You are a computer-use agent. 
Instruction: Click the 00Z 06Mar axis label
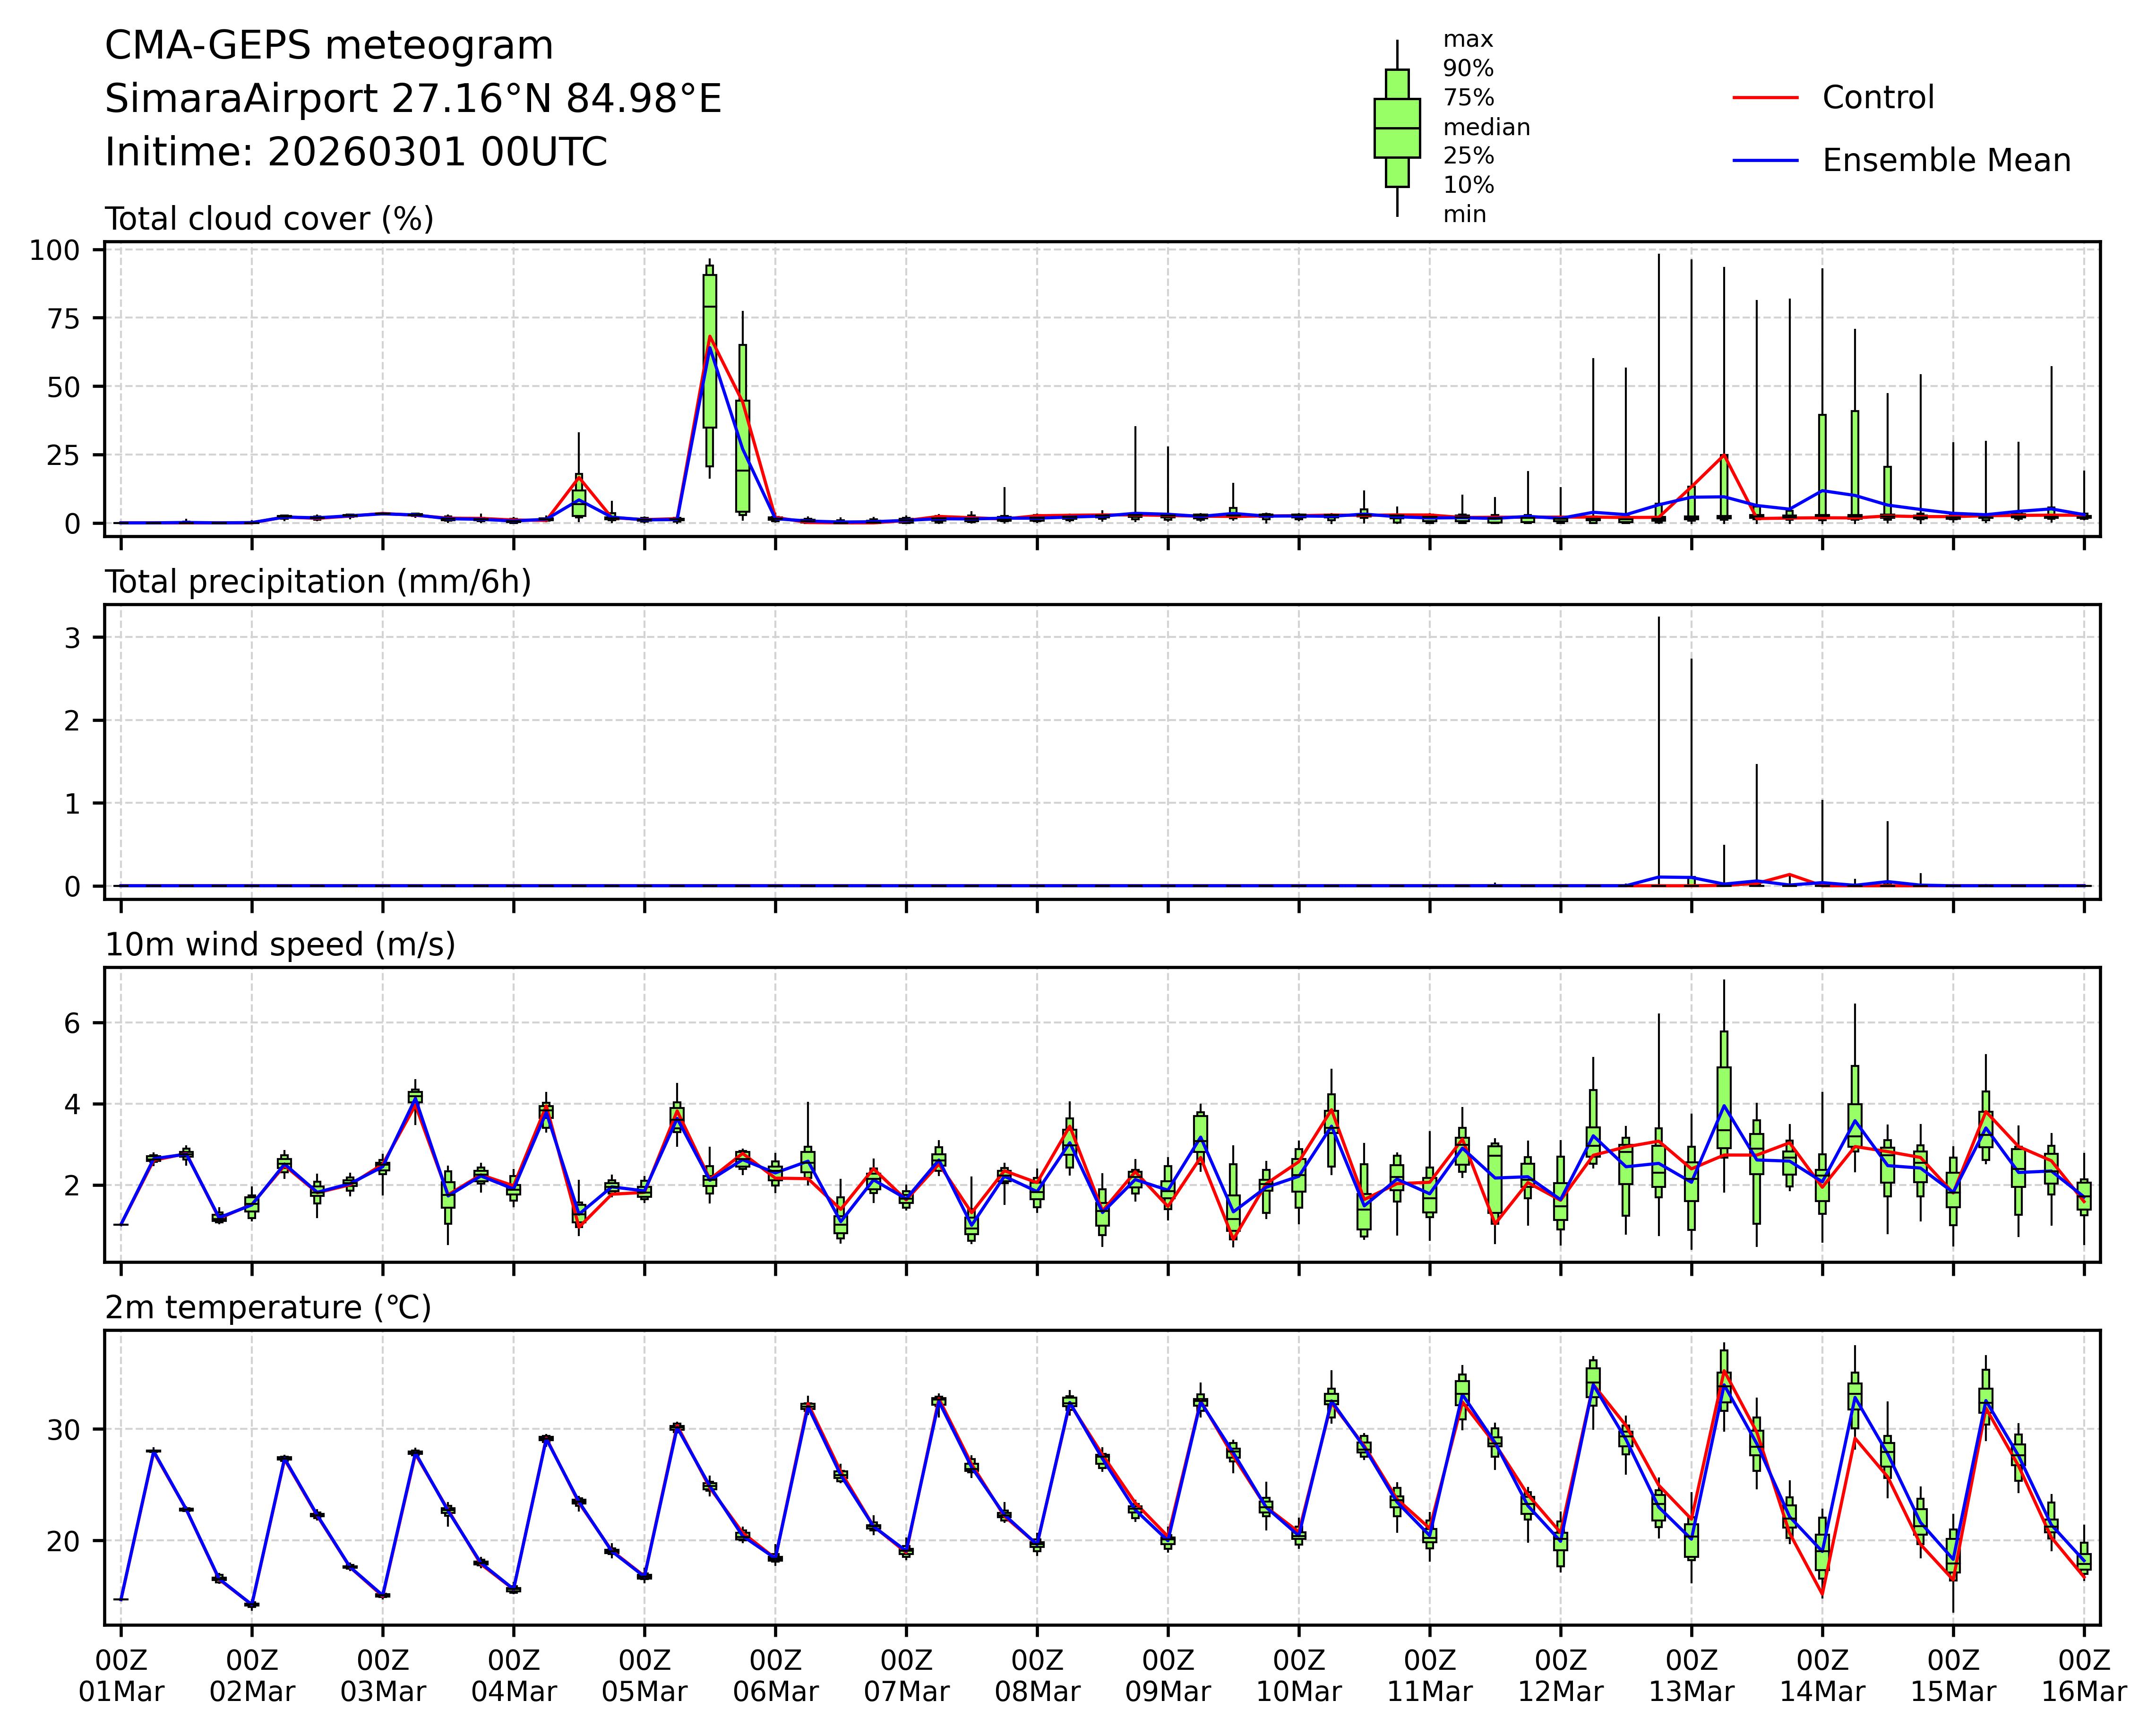tap(775, 1677)
